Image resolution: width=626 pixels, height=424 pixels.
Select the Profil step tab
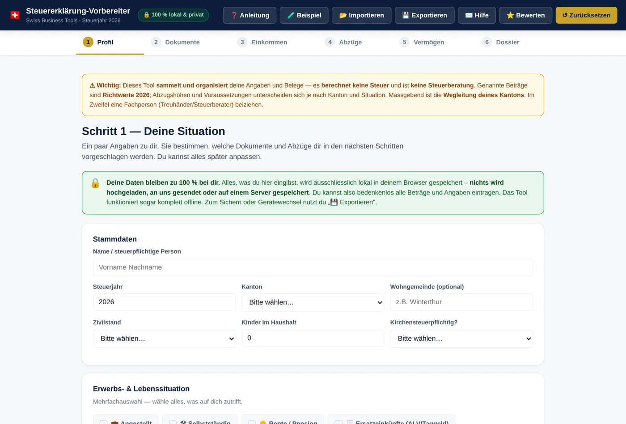point(110,42)
